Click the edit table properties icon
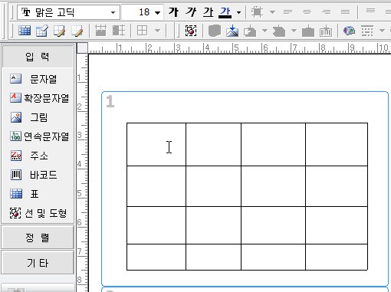Image resolution: width=391 pixels, height=292 pixels. pyautogui.click(x=42, y=31)
